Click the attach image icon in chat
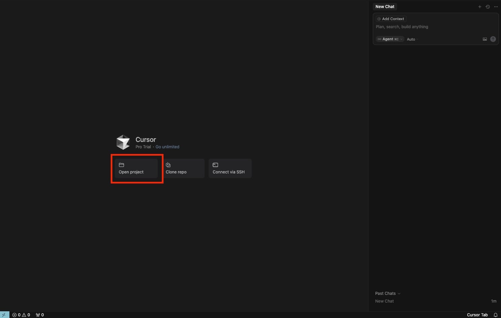Viewport: 501px width, 318px height. [485, 39]
